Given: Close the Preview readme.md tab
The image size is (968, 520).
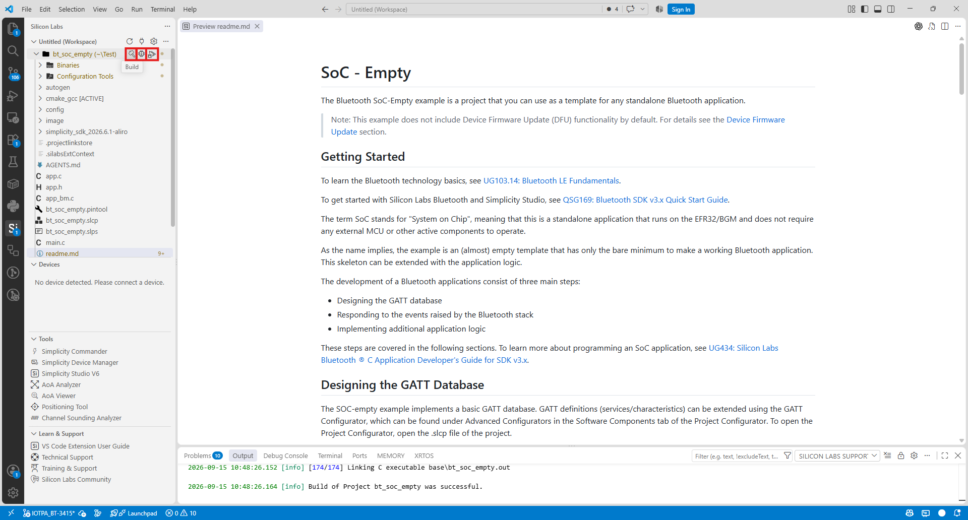Looking at the screenshot, I should (257, 26).
